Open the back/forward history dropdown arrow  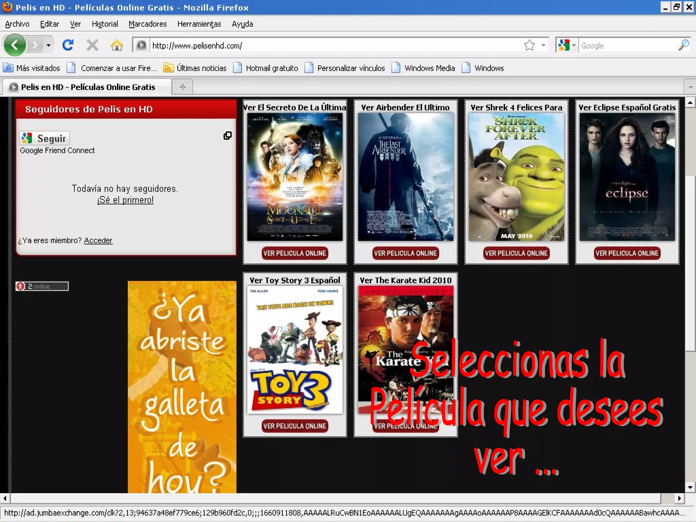pyautogui.click(x=49, y=45)
